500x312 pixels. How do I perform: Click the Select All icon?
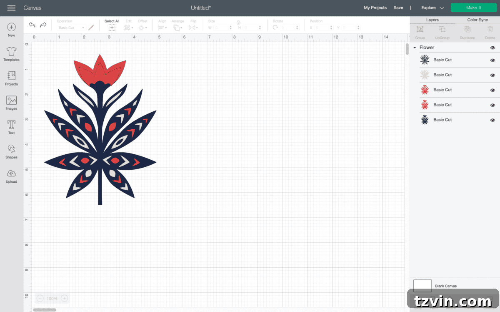click(x=112, y=28)
